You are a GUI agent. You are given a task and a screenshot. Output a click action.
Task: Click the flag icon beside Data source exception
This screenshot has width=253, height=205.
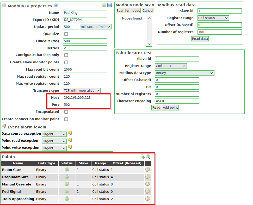(x=69, y=133)
